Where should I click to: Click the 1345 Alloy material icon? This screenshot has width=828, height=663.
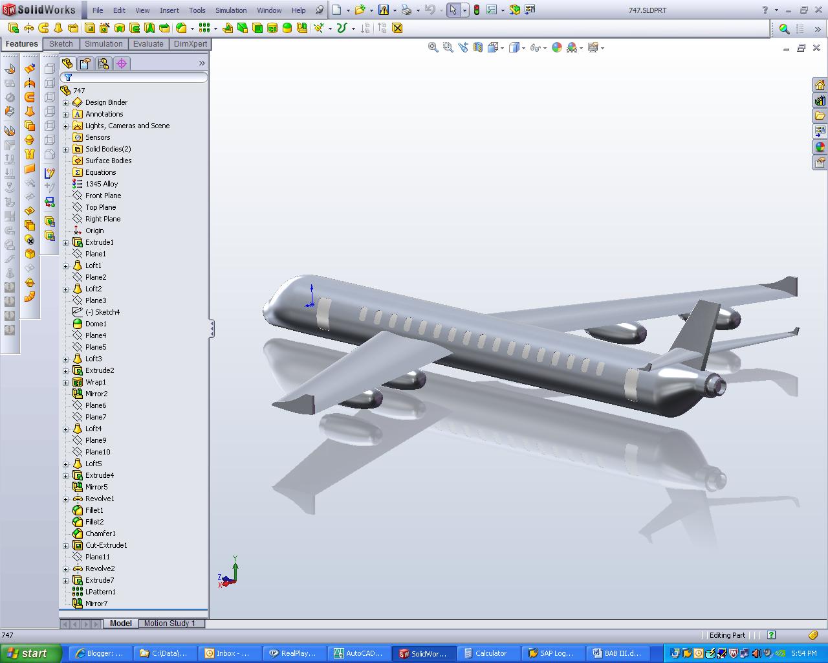77,184
